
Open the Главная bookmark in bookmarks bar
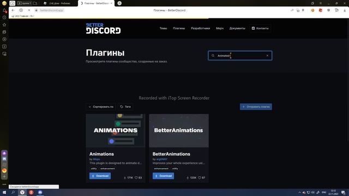click(22, 16)
